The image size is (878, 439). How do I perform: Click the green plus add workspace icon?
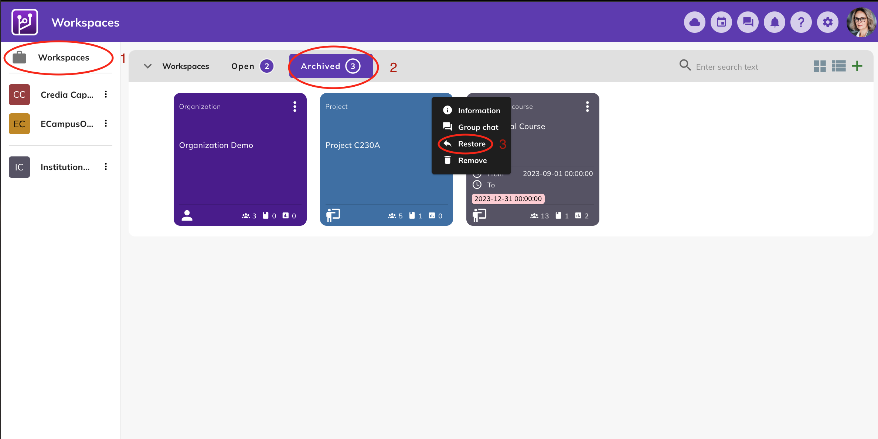(857, 66)
